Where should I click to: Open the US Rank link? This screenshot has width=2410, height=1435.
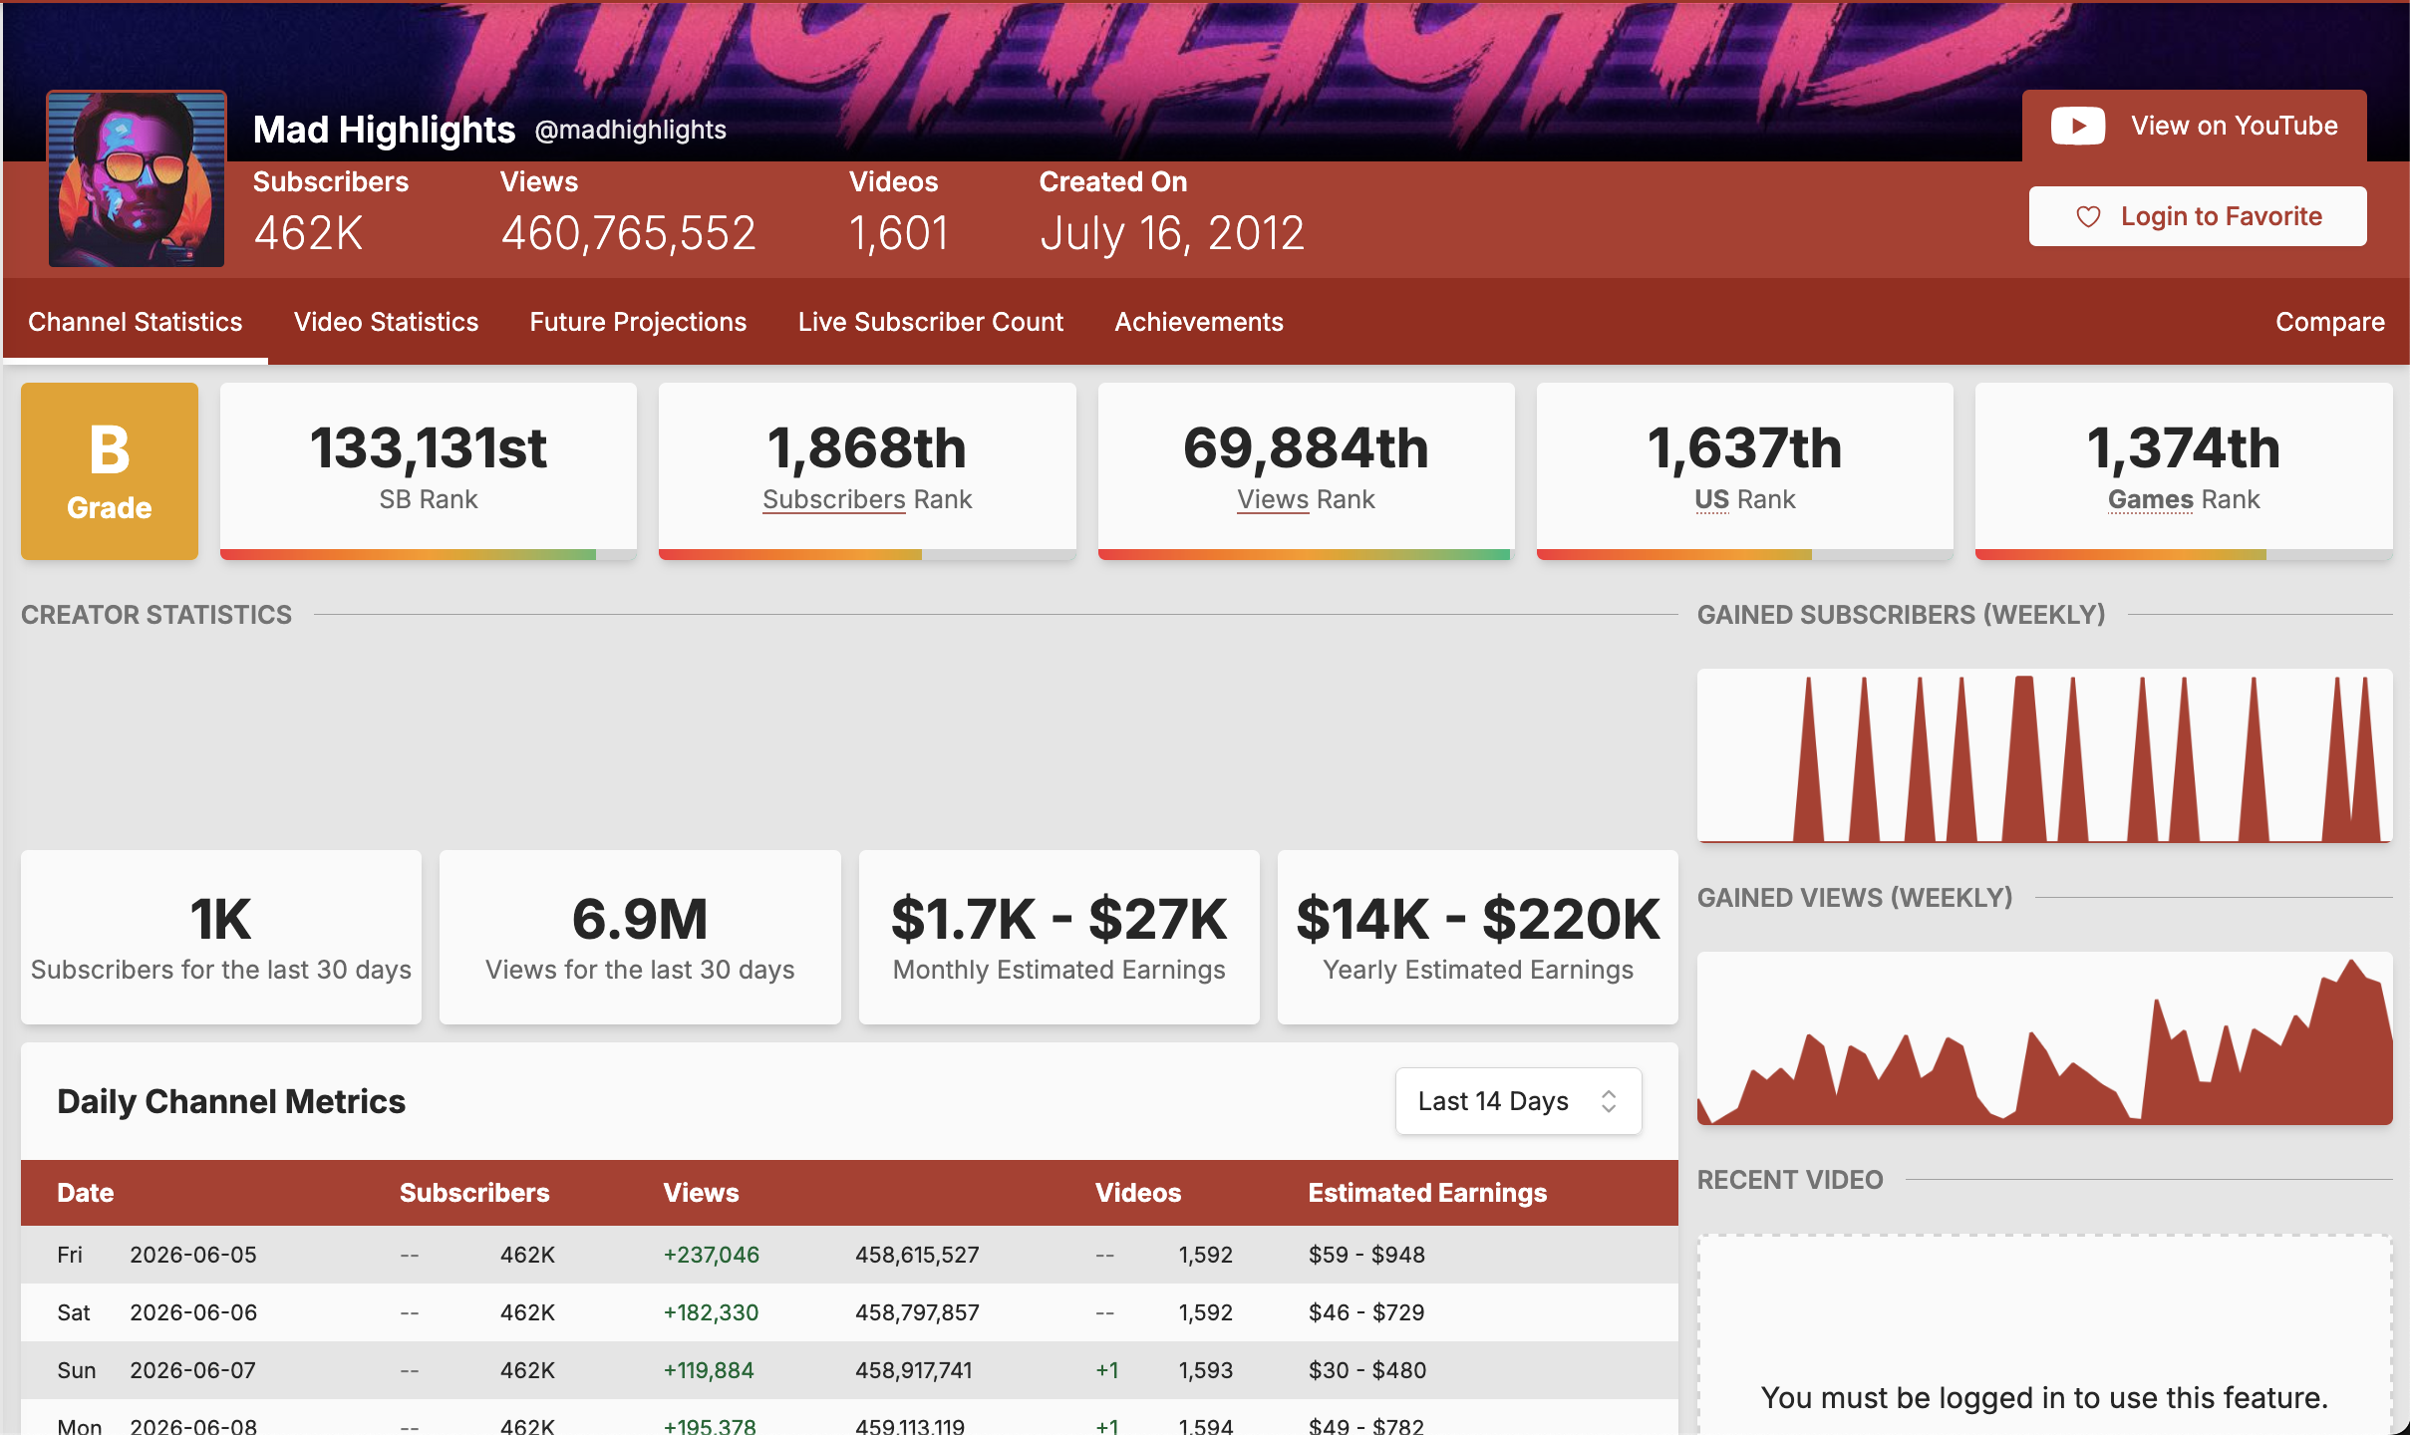tap(1711, 499)
